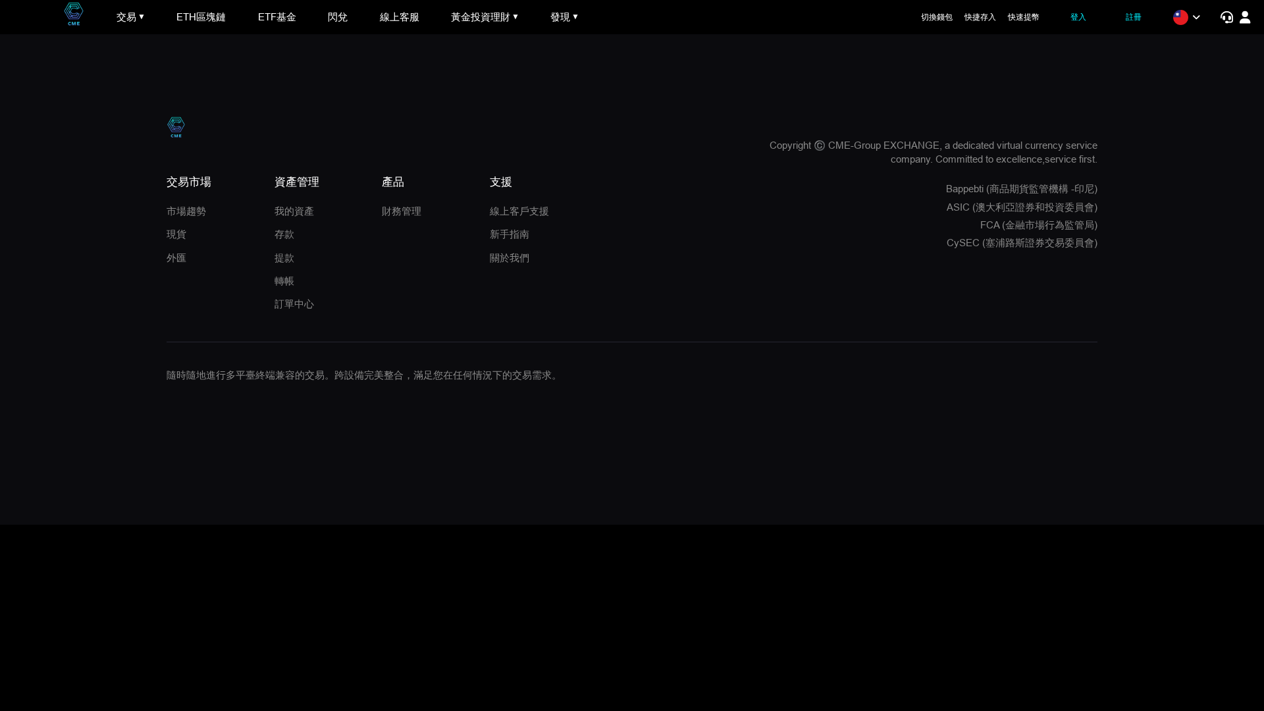
Task: Click the FCA regulator link
Action: (1038, 225)
